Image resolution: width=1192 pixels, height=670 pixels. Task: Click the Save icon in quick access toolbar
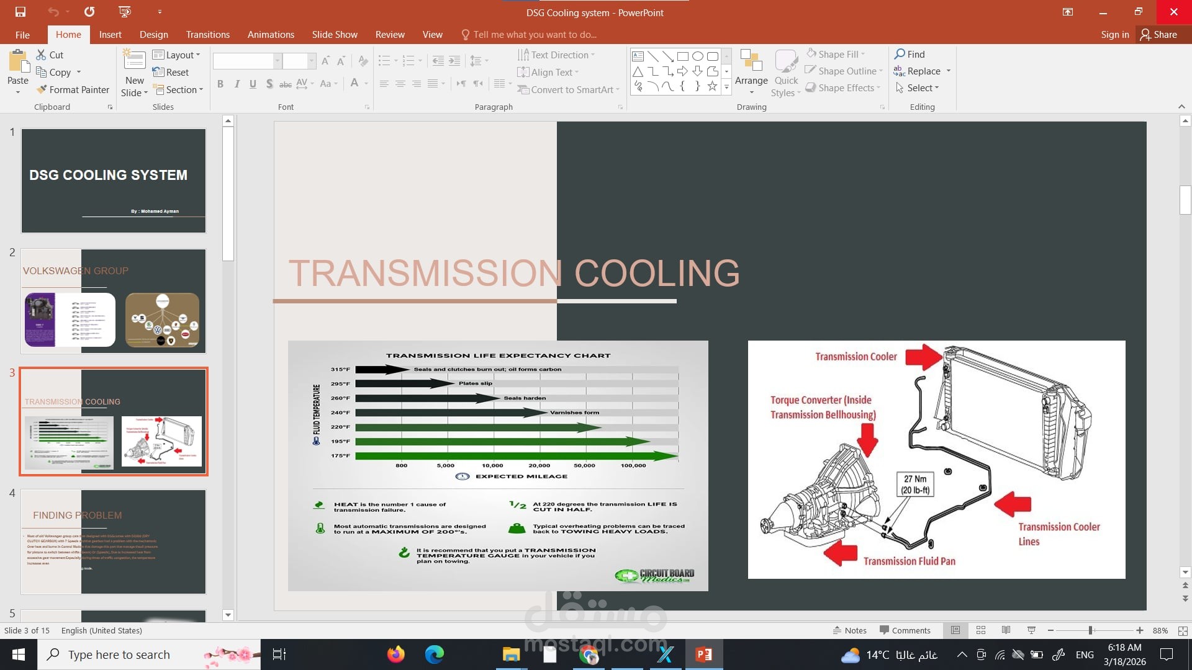[20, 12]
